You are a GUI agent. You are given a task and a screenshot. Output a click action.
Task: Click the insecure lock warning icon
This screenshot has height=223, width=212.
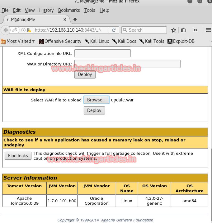click(x=29, y=30)
